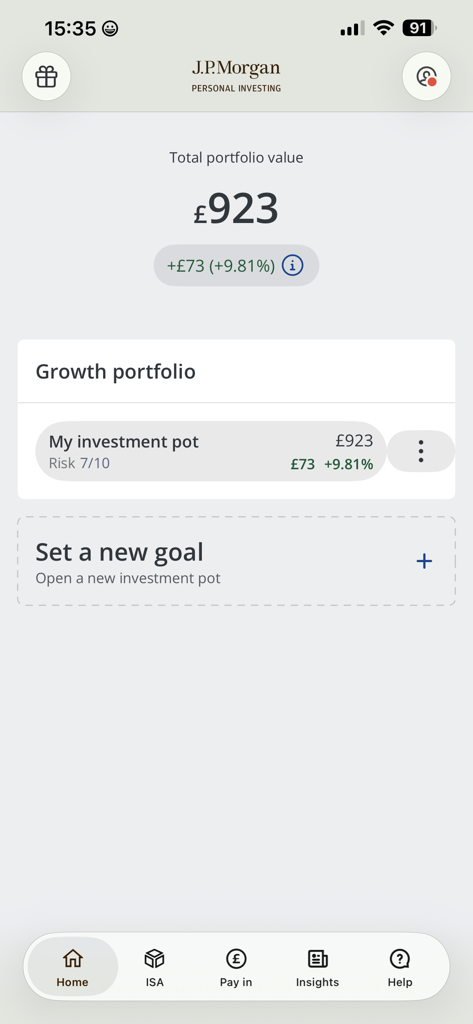Open three-dot menu for investment pot
The image size is (473, 1024).
421,451
